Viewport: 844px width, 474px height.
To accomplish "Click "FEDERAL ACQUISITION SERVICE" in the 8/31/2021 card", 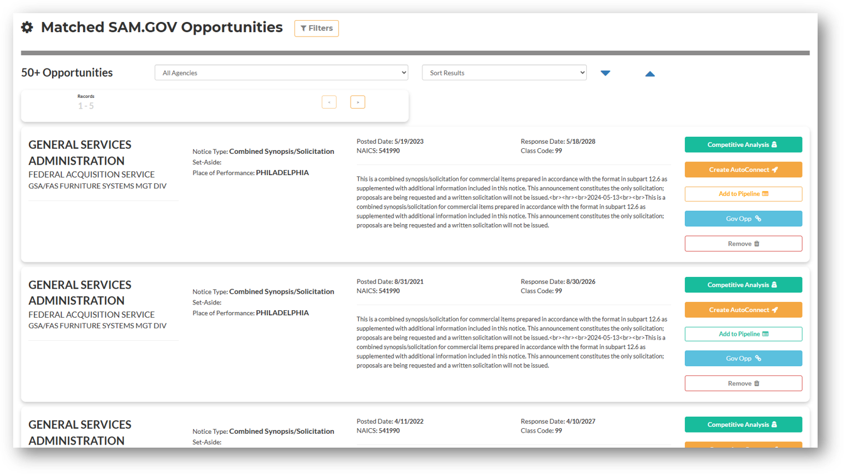I will pos(91,315).
